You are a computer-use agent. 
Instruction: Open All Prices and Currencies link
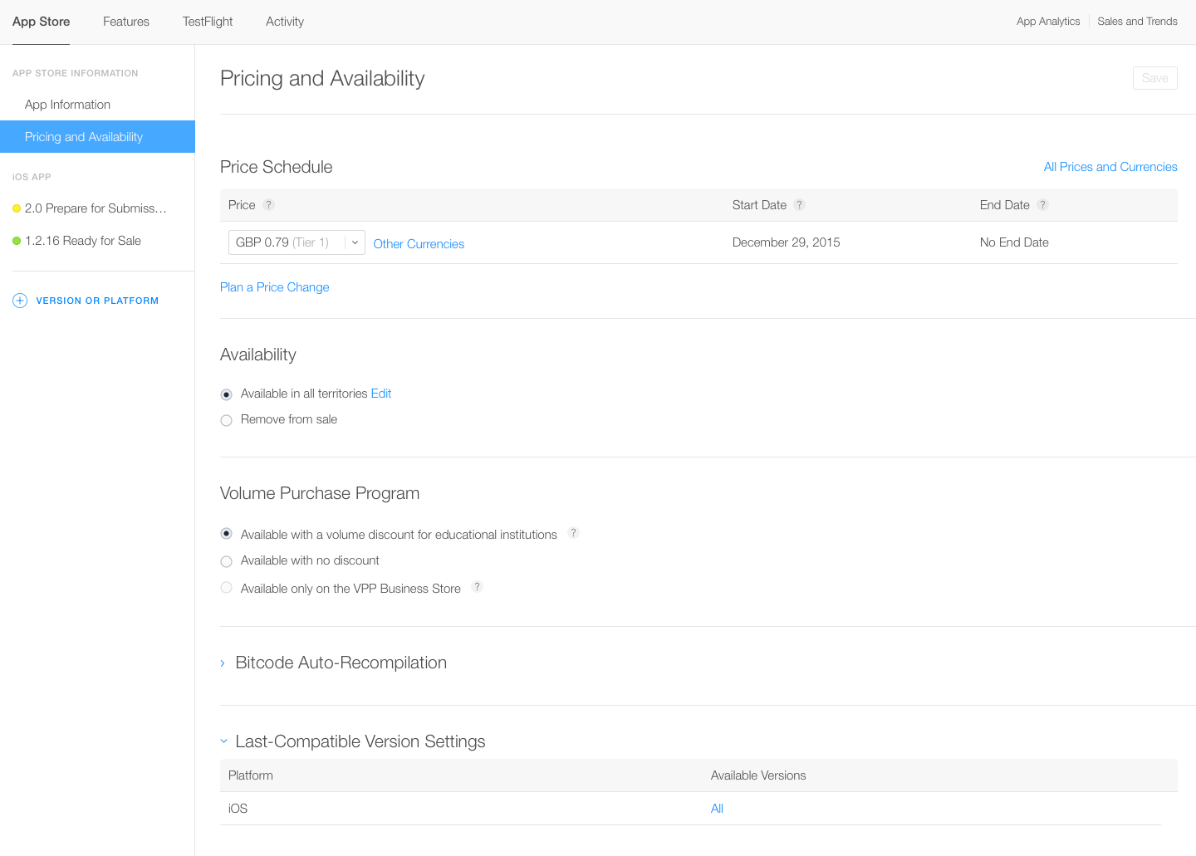coord(1110,167)
